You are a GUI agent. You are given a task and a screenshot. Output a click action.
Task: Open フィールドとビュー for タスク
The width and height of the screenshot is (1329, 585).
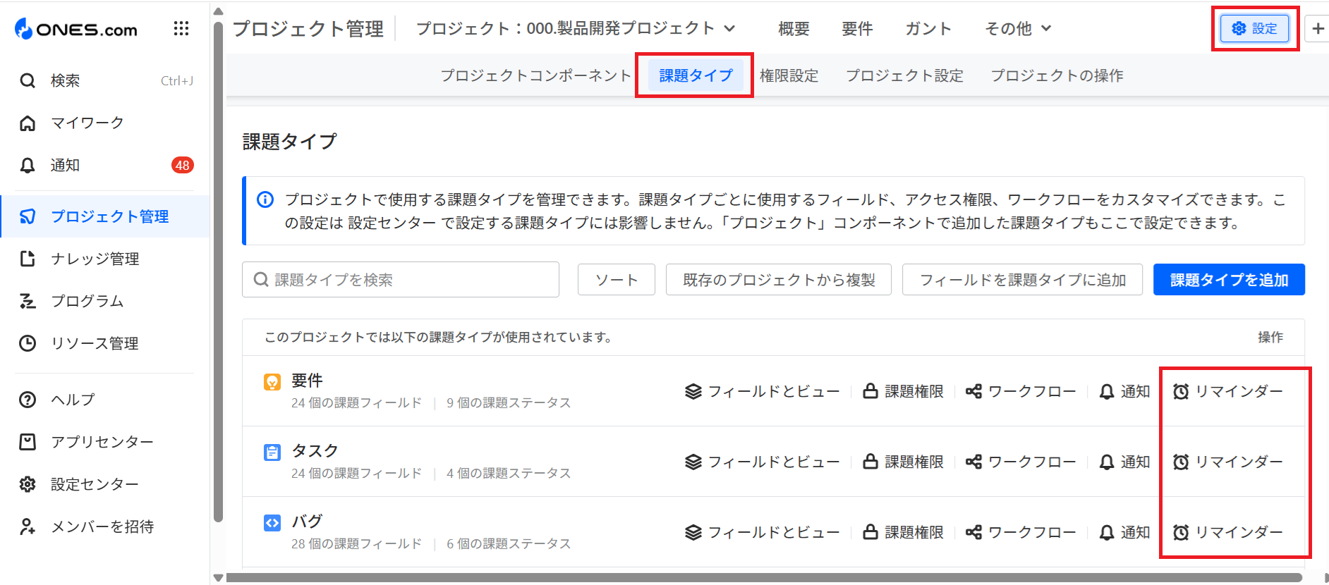pyautogui.click(x=763, y=462)
